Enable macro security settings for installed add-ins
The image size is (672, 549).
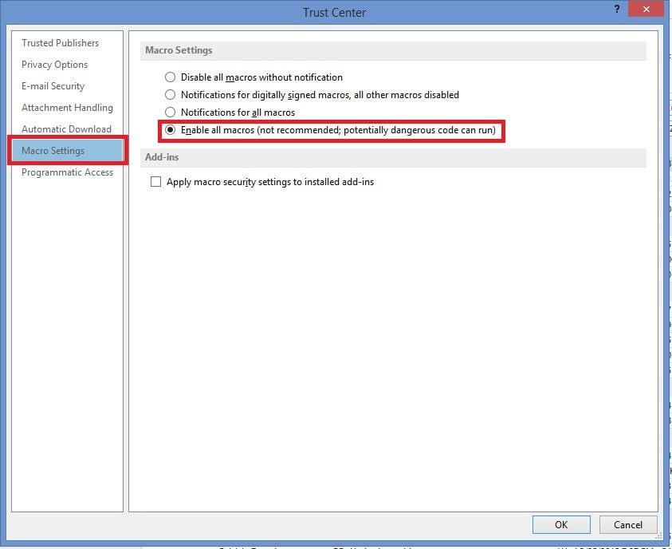156,182
